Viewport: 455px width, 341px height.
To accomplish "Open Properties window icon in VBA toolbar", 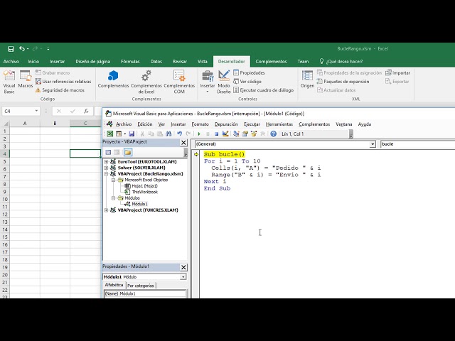I will (245, 134).
